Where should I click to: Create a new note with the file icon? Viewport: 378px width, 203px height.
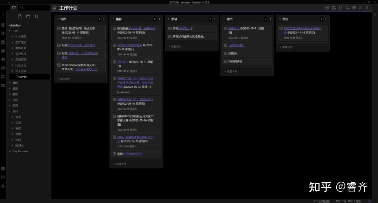click(20, 16)
